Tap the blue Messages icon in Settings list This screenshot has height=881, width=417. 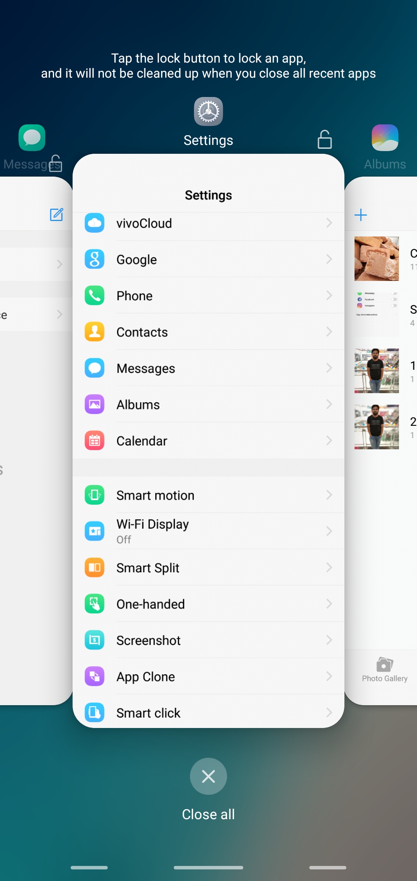[95, 368]
